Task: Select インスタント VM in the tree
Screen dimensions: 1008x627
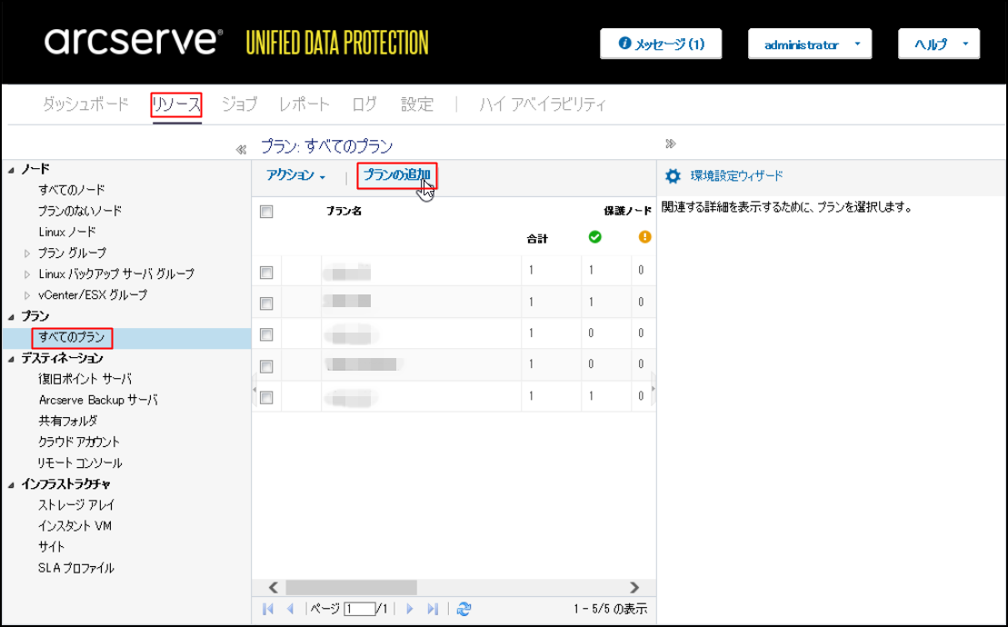Action: click(x=75, y=526)
